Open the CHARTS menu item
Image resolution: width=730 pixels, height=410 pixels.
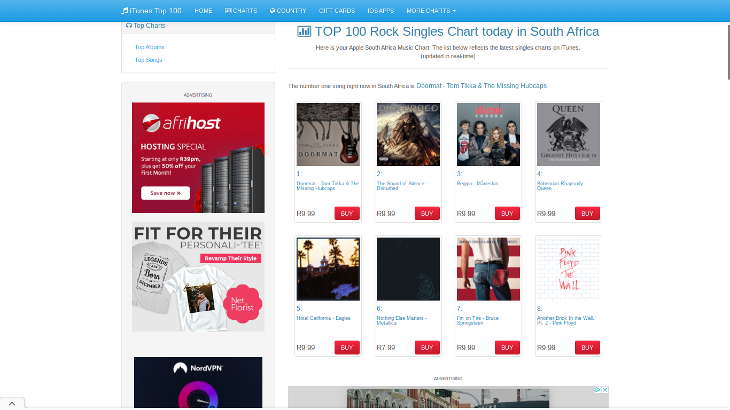click(x=241, y=11)
